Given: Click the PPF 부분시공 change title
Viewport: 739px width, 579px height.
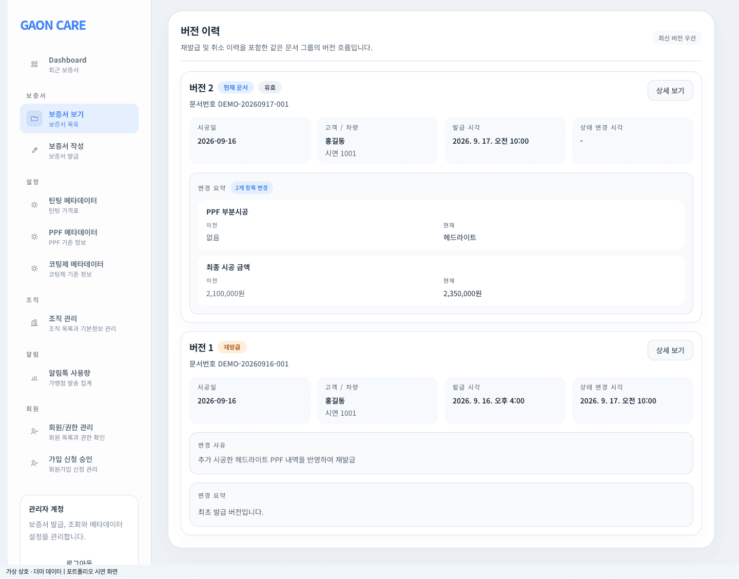Looking at the screenshot, I should (x=227, y=212).
